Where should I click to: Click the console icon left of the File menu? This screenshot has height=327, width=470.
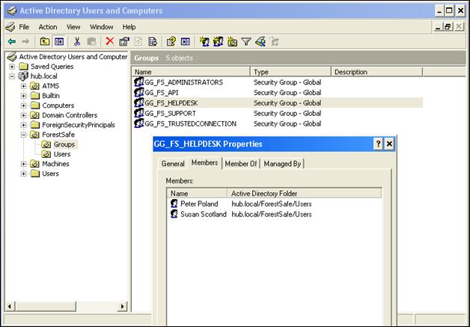pos(10,27)
